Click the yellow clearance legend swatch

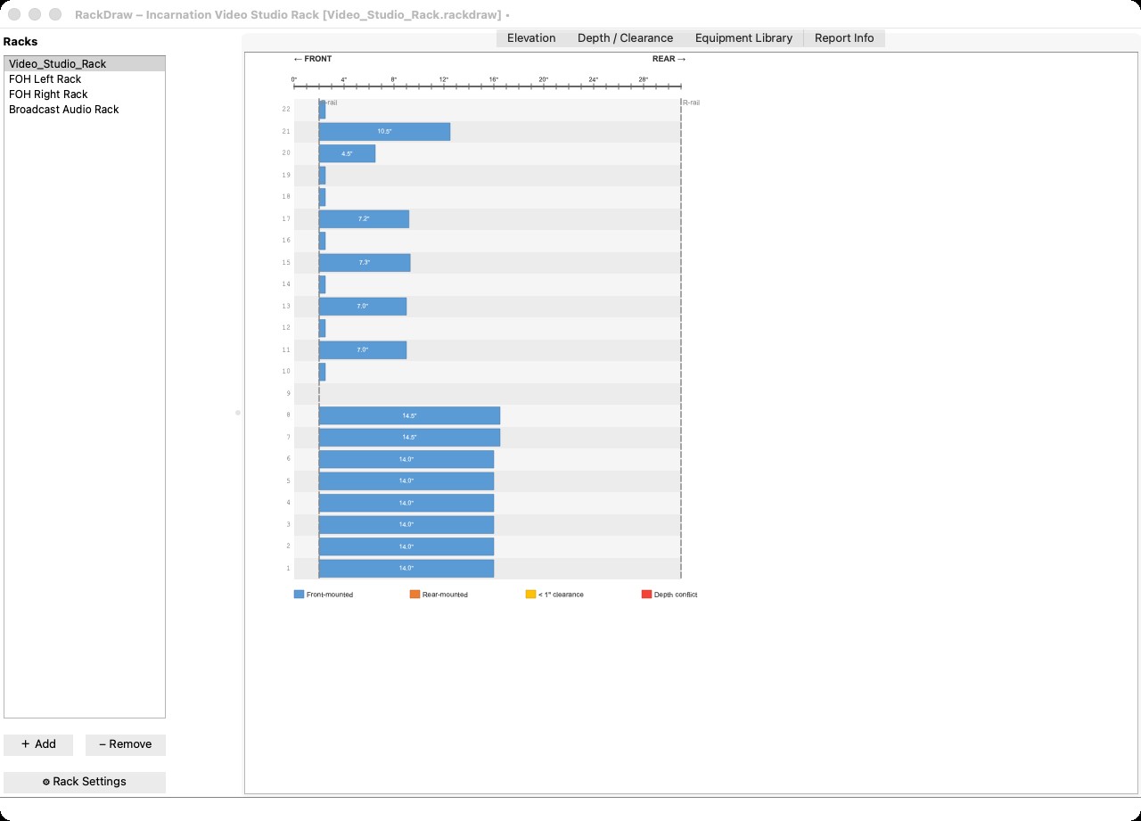[x=530, y=595]
